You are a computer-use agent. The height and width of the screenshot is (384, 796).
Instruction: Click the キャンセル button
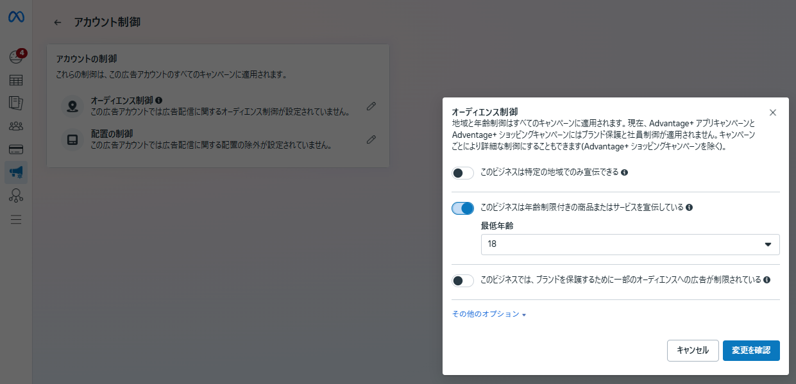tap(693, 351)
